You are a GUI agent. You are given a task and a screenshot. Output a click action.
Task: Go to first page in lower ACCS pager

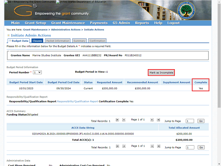point(117,146)
